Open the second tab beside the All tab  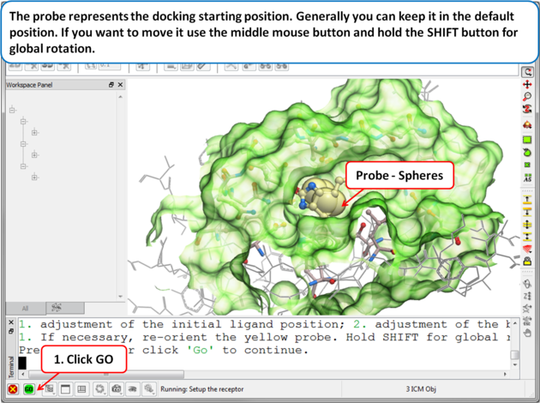coord(55,308)
